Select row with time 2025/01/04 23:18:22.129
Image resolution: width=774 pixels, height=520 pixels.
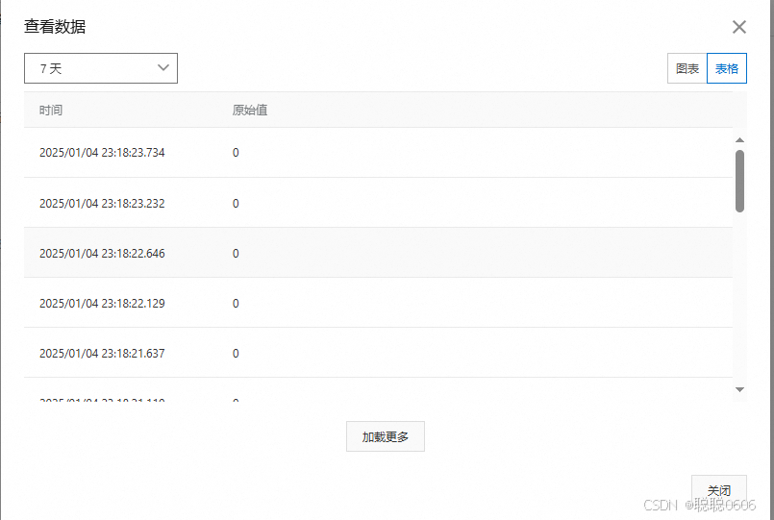click(378, 303)
